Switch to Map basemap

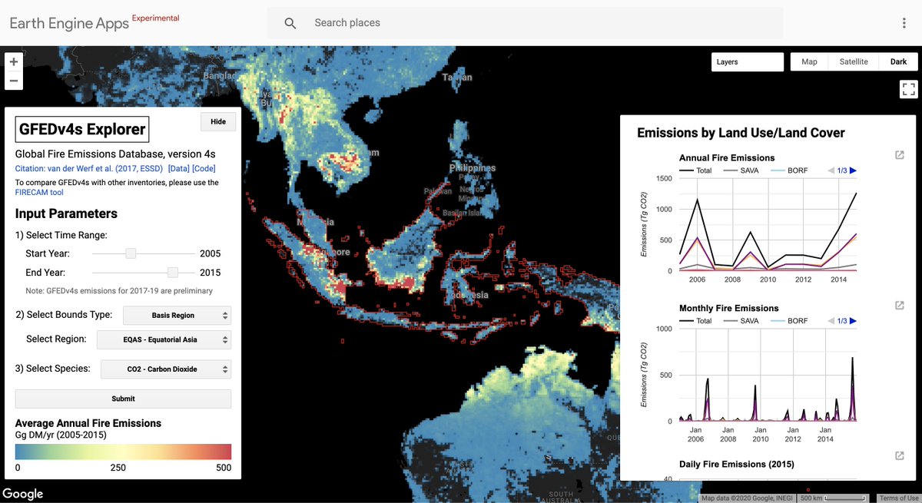click(809, 61)
